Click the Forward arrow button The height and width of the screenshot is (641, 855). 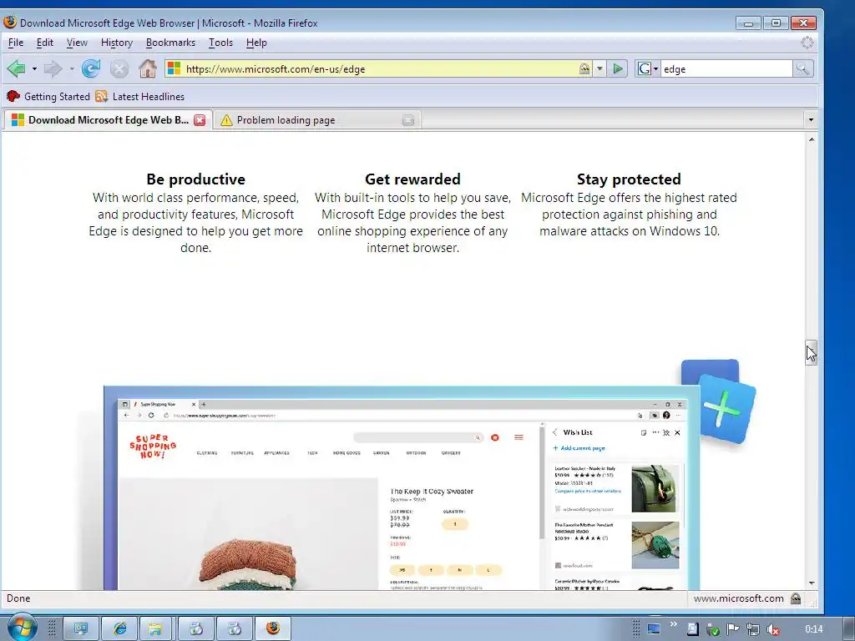53,68
